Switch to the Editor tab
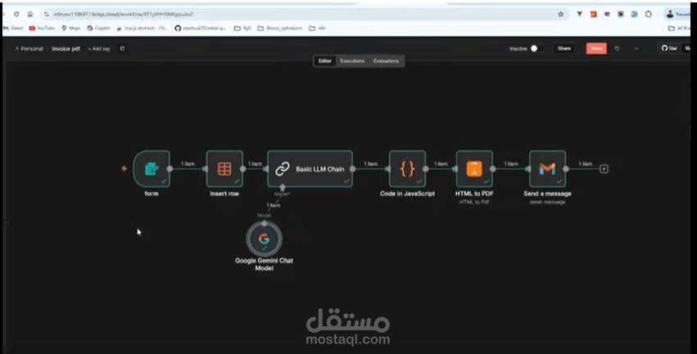Image resolution: width=697 pixels, height=354 pixels. pyautogui.click(x=325, y=60)
